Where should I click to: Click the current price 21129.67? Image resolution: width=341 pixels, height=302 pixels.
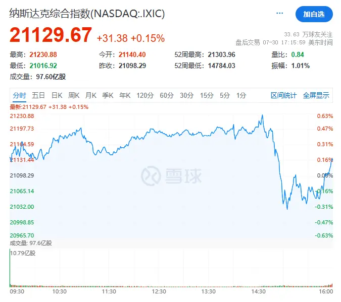click(x=51, y=34)
